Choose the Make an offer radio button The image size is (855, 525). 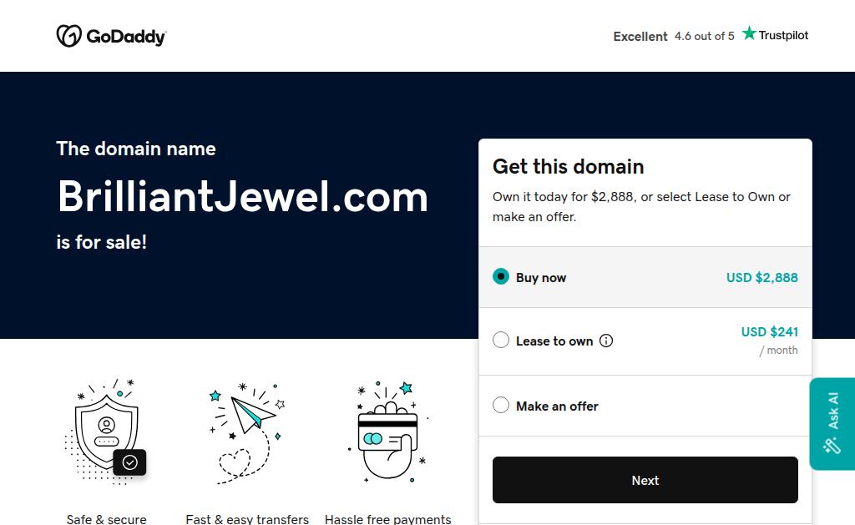coord(501,405)
